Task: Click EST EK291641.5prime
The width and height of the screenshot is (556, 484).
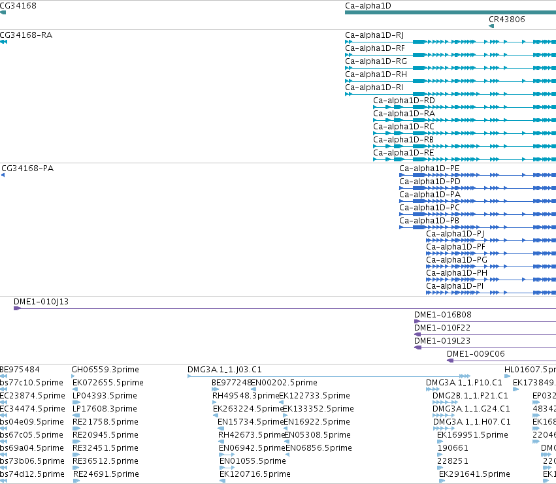Action: click(x=474, y=474)
